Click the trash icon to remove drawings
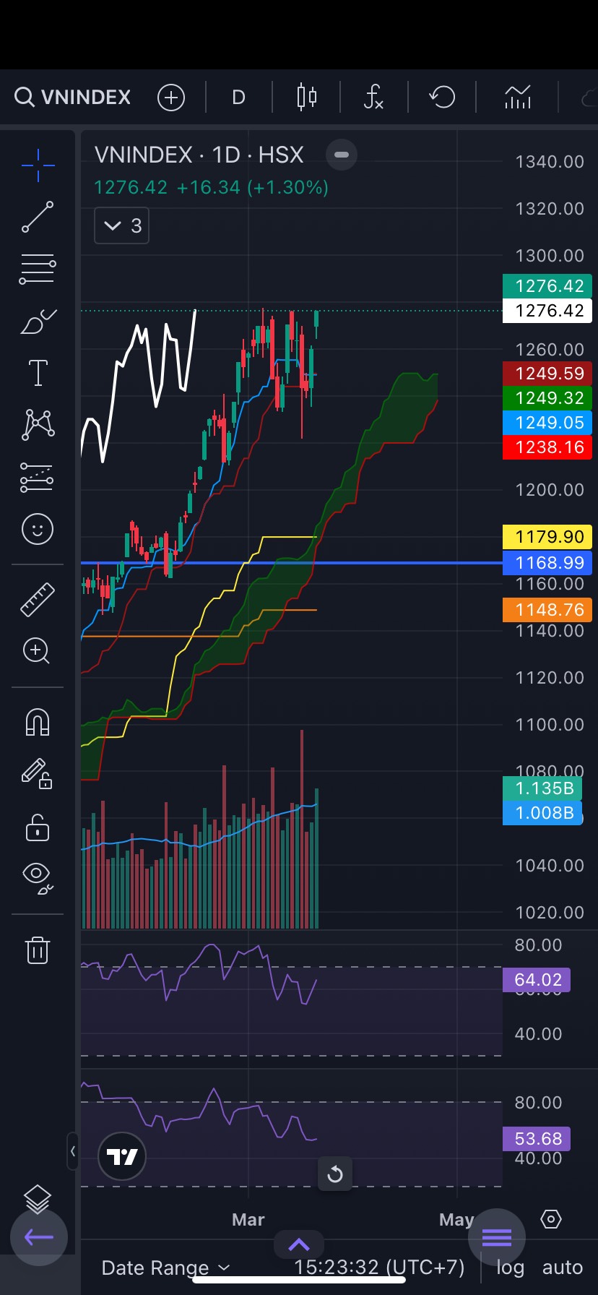The width and height of the screenshot is (598, 1295). (x=38, y=950)
